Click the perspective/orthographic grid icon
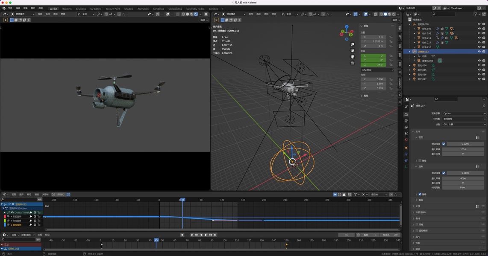The image size is (488, 256). point(352,63)
